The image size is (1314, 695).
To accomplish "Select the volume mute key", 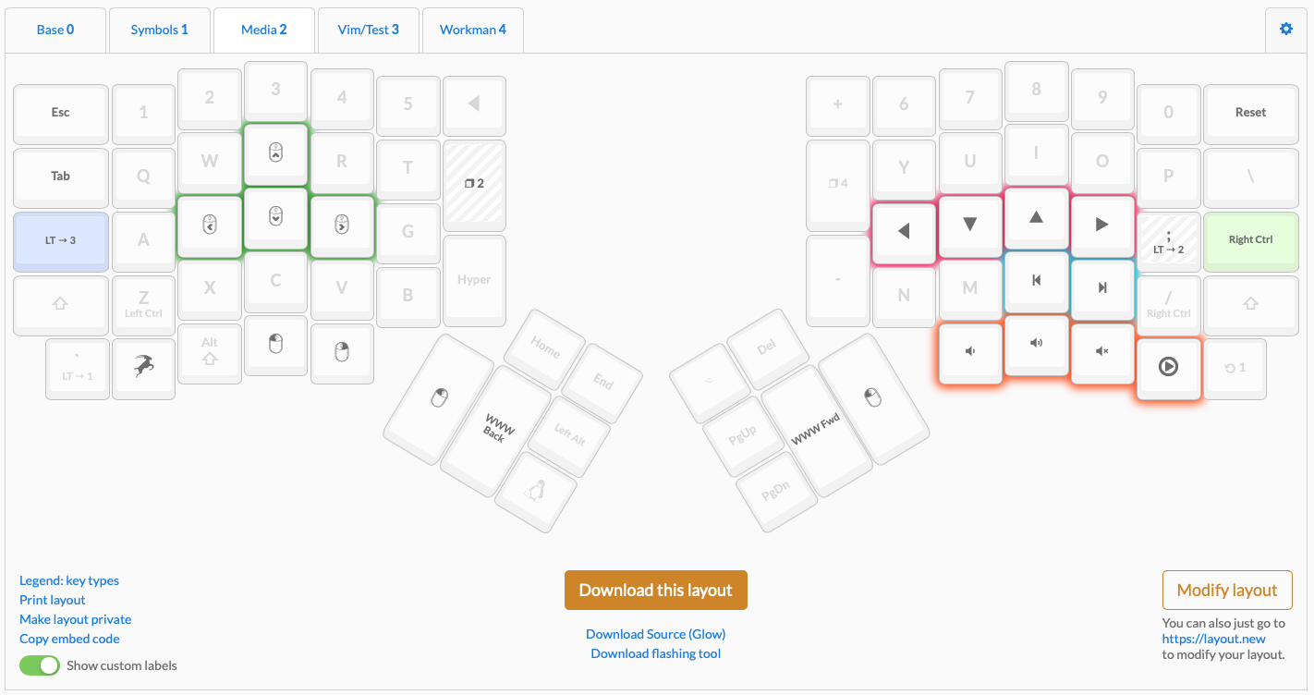I will coord(1101,351).
